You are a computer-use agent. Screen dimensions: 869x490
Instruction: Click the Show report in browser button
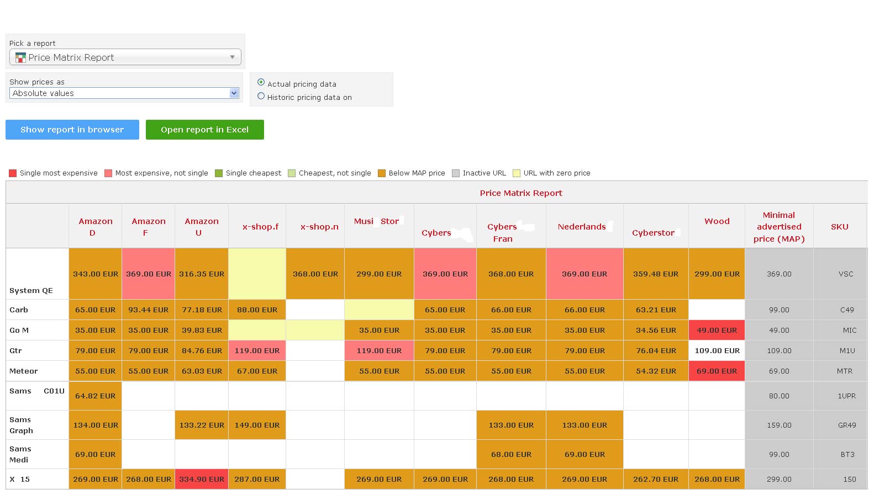pos(72,130)
